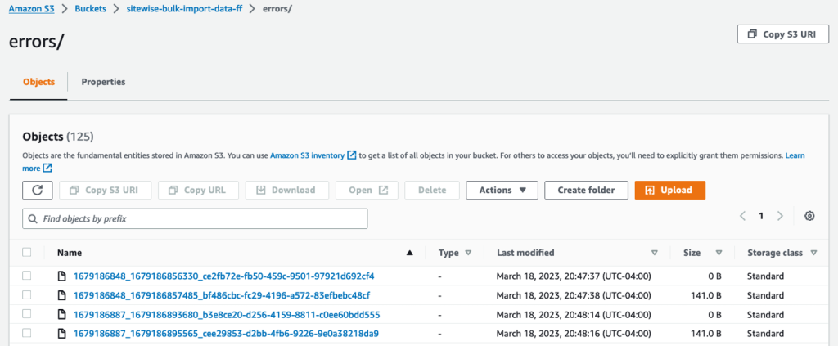The image size is (838, 346).
Task: Sort by Type column arrow
Action: pyautogui.click(x=469, y=253)
